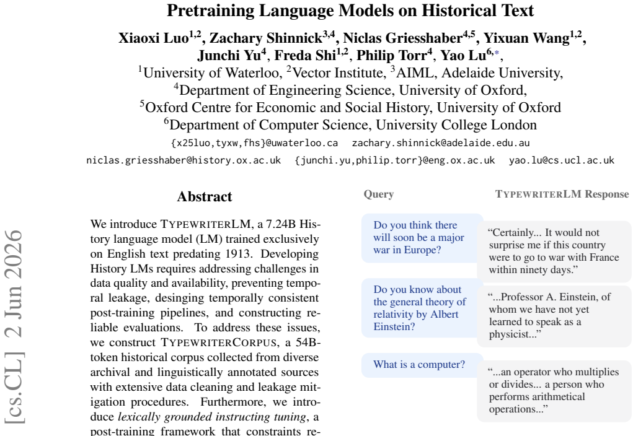Viewport: 633px width, 436px height.
Task: Click the uwaterloo.ca email group
Action: tap(254, 143)
